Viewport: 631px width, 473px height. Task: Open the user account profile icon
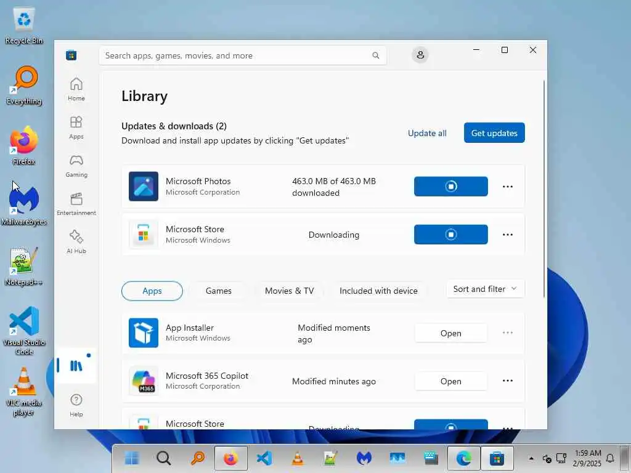click(x=420, y=55)
